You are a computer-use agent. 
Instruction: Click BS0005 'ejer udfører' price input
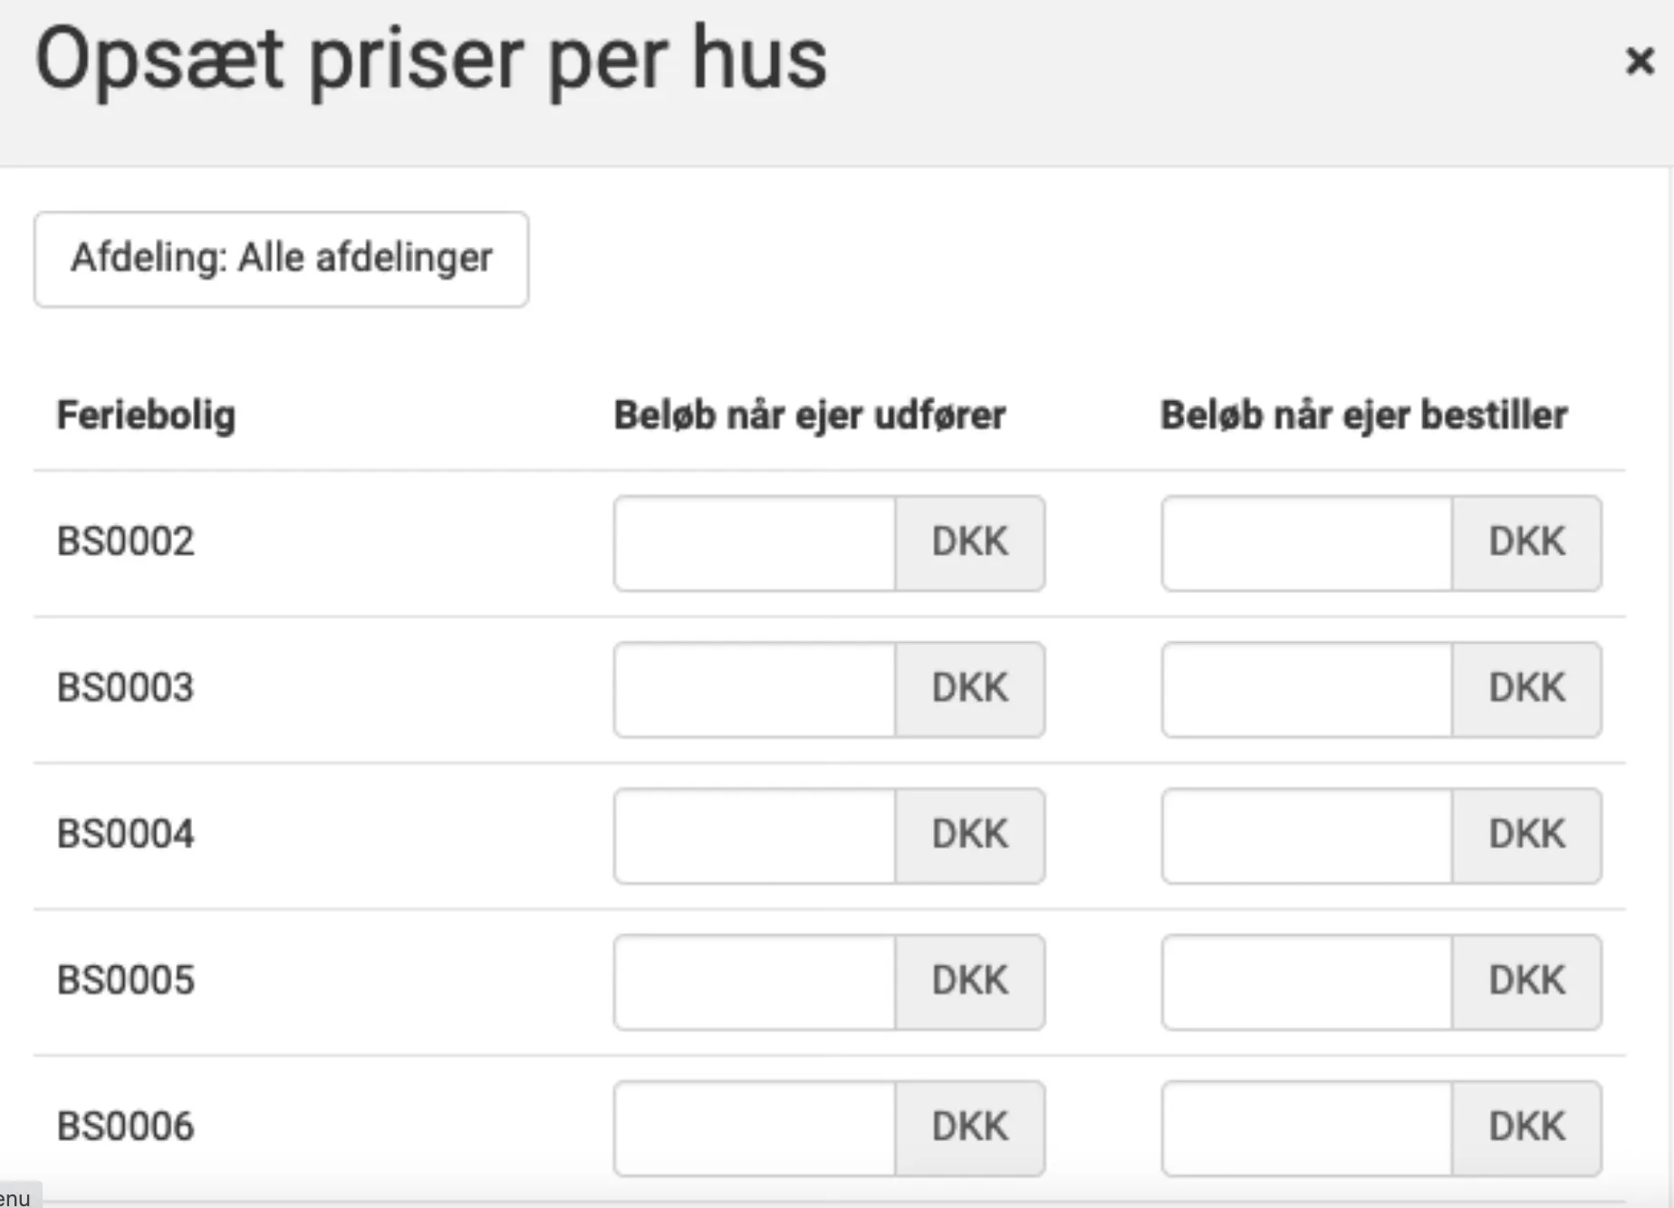click(x=755, y=982)
